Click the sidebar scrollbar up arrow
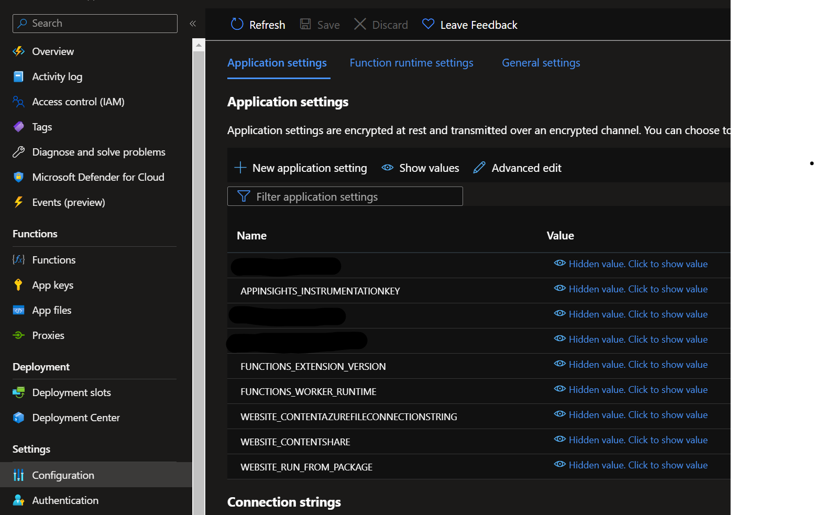This screenshot has height=515, width=814. click(199, 46)
